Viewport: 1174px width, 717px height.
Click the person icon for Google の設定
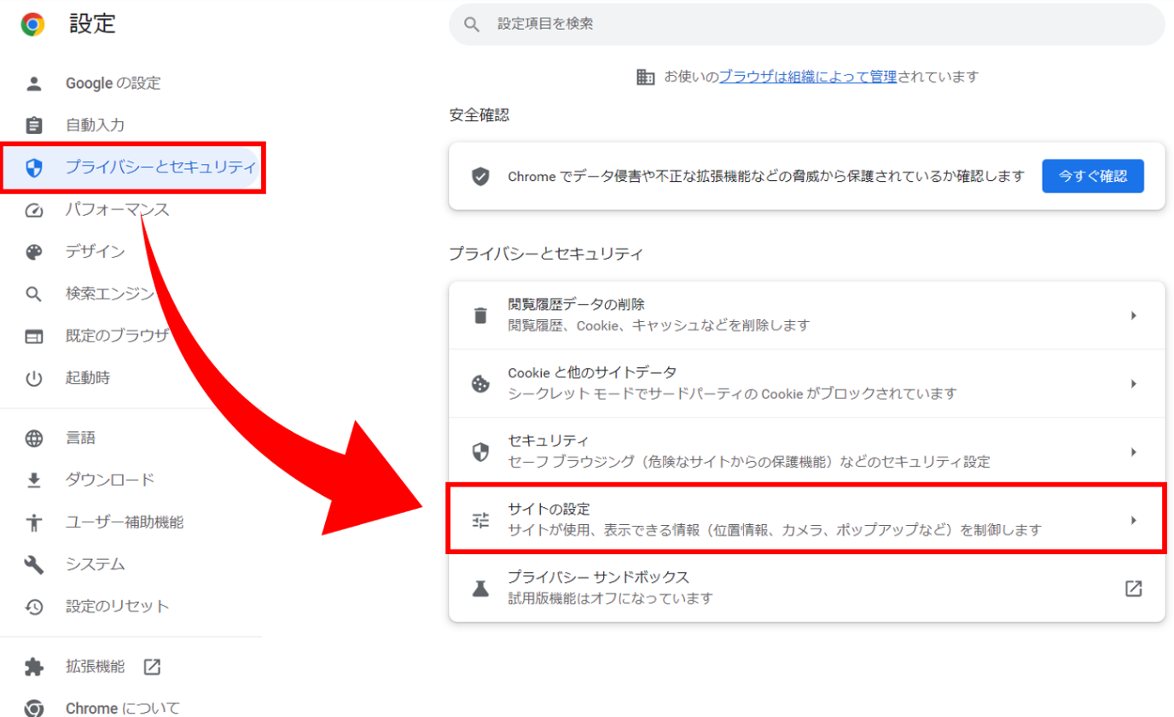[x=34, y=84]
